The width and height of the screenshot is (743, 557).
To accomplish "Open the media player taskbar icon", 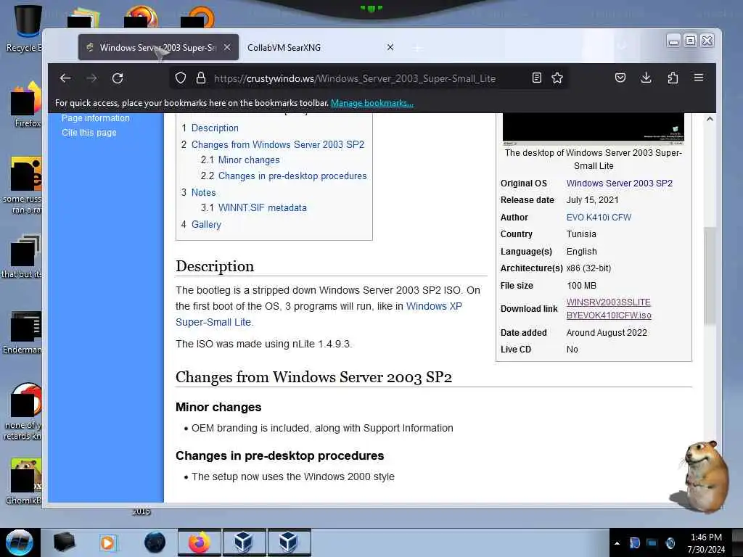I will coord(108,542).
